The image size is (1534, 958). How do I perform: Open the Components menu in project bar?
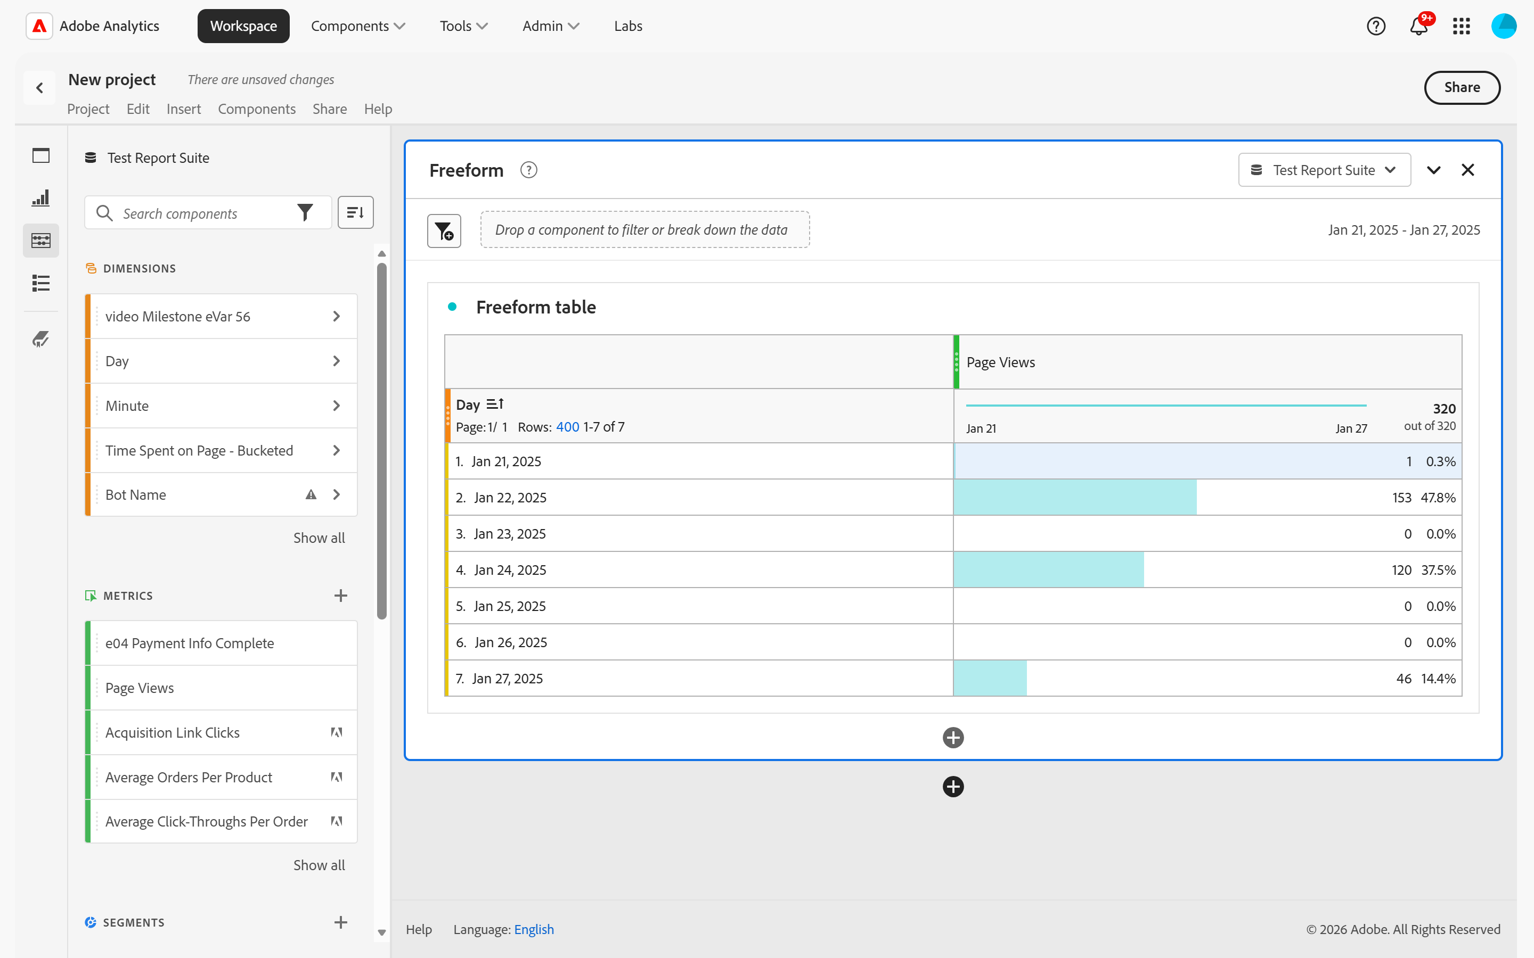(x=257, y=109)
